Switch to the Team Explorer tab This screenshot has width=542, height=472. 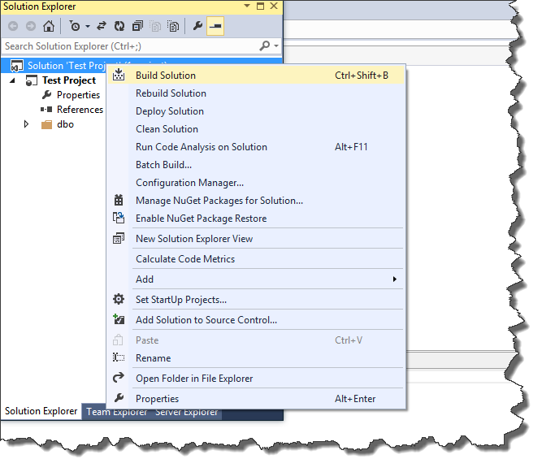pyautogui.click(x=117, y=412)
